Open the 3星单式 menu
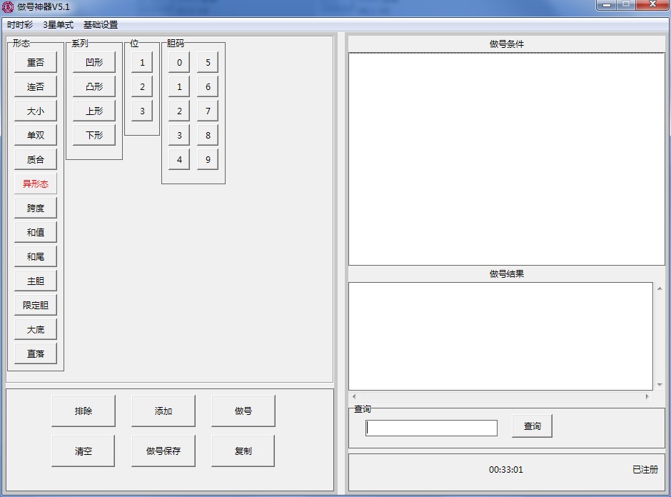The image size is (671, 497). click(x=58, y=25)
